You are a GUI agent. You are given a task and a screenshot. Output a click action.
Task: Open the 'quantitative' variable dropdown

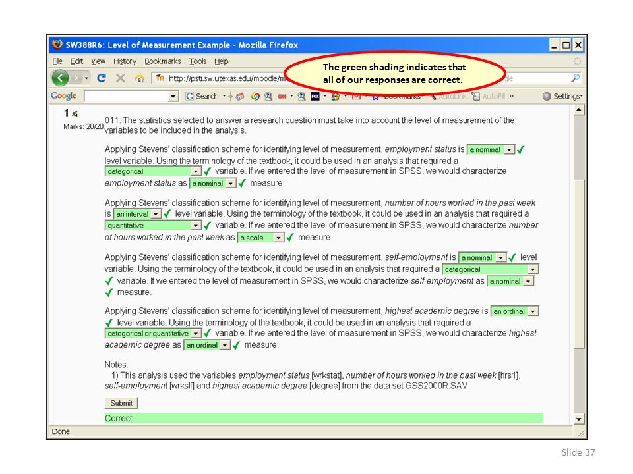(x=153, y=226)
